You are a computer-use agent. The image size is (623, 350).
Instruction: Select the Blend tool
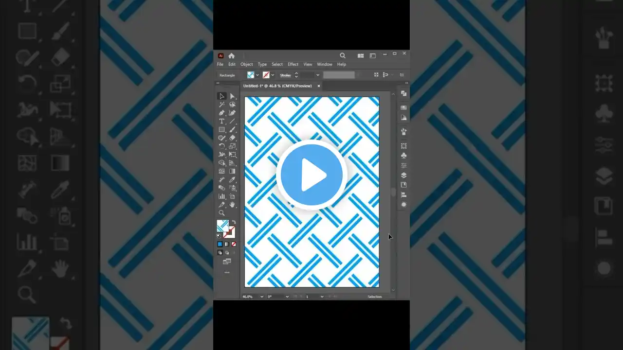222,188
